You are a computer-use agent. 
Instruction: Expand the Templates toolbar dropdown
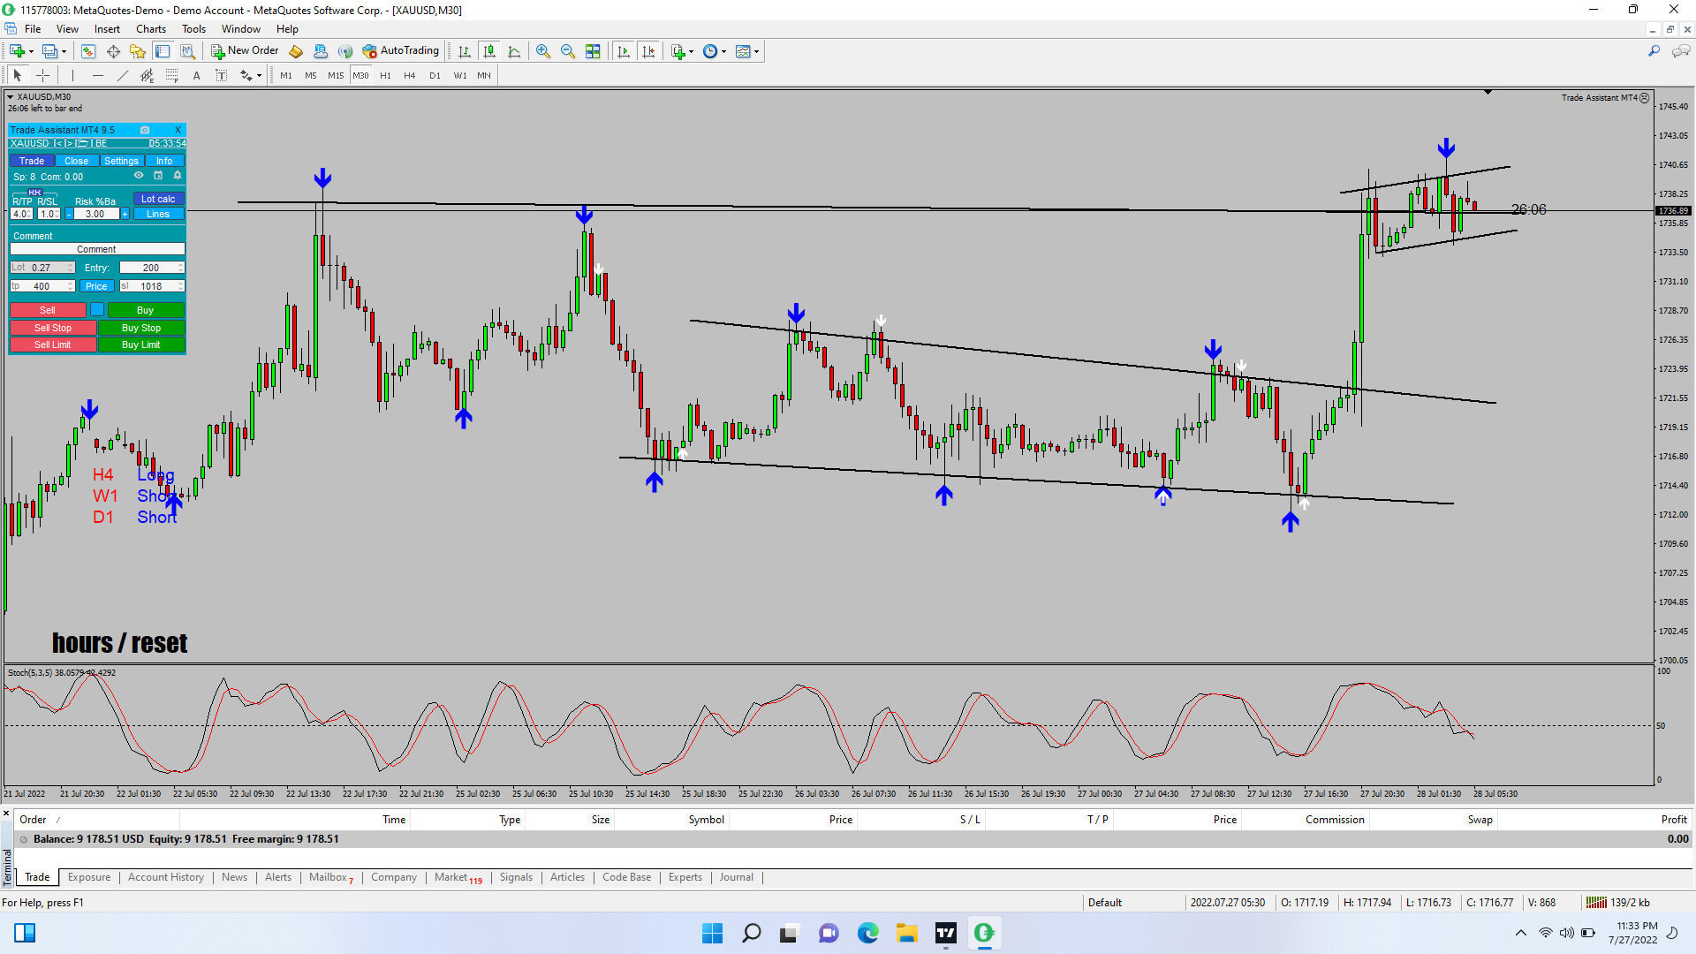click(757, 51)
